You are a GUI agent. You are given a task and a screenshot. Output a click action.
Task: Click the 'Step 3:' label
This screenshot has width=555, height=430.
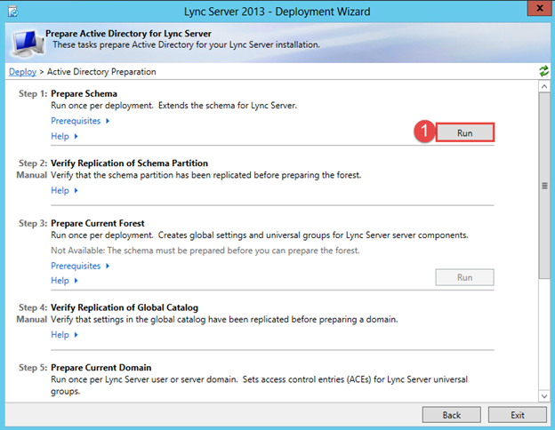click(33, 223)
